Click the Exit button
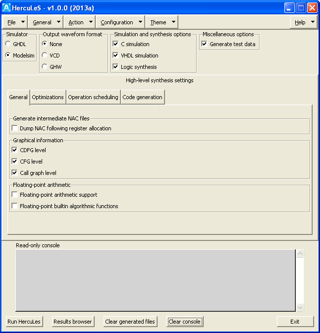The width and height of the screenshot is (320, 333). click(295, 322)
